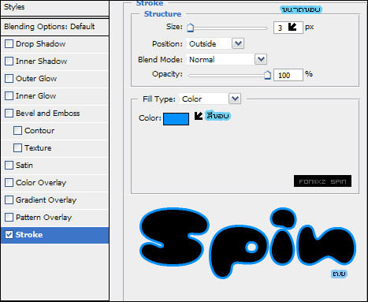The height and width of the screenshot is (302, 368).
Task: Check the Outer Glow effect box
Action: coord(9,79)
